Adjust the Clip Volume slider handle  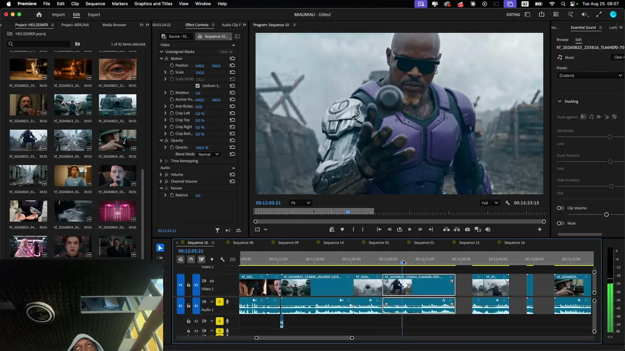[606, 214]
